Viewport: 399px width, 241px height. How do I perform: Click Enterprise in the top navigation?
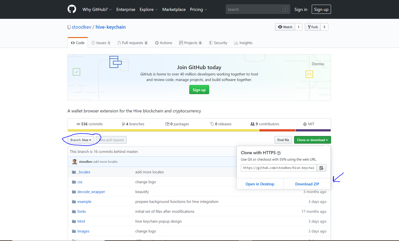click(x=126, y=9)
